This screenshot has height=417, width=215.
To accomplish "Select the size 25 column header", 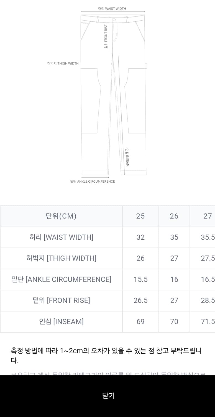I will pos(140,216).
